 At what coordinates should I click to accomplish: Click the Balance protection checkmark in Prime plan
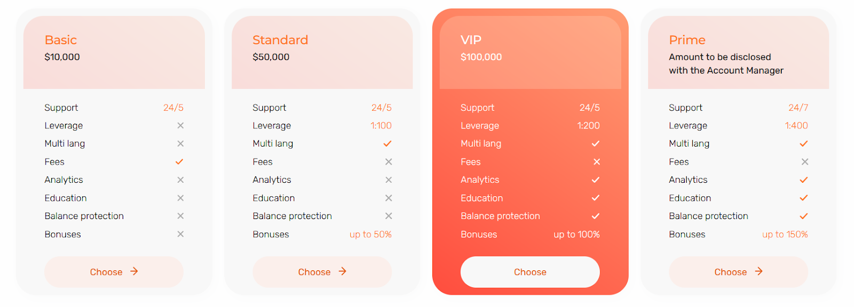pyautogui.click(x=804, y=216)
